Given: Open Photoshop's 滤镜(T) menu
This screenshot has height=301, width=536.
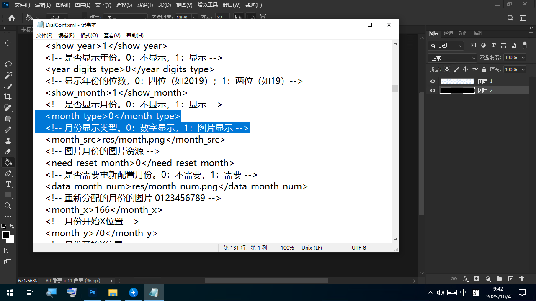Looking at the screenshot, I should tap(145, 5).
